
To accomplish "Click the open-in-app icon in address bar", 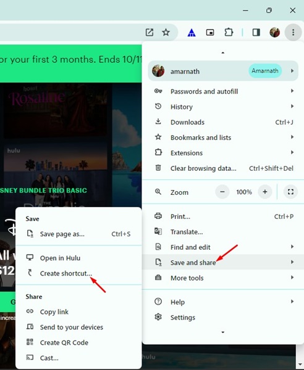I will [150, 32].
